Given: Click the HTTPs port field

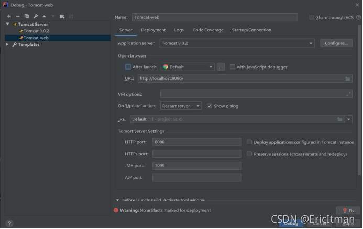Looking at the screenshot, I should click(x=197, y=154).
